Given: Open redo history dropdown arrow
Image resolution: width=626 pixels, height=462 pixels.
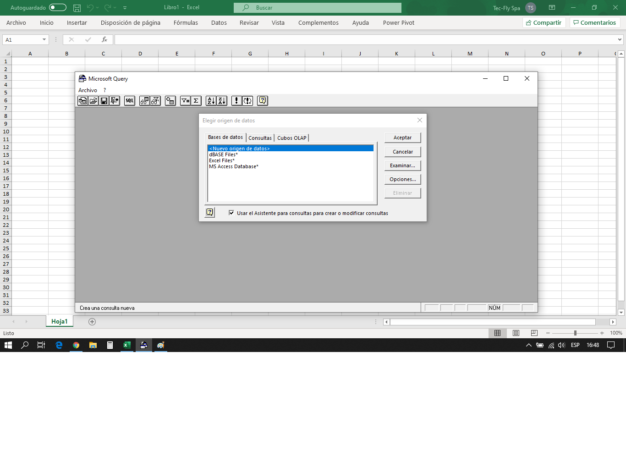Looking at the screenshot, I should click(x=115, y=8).
